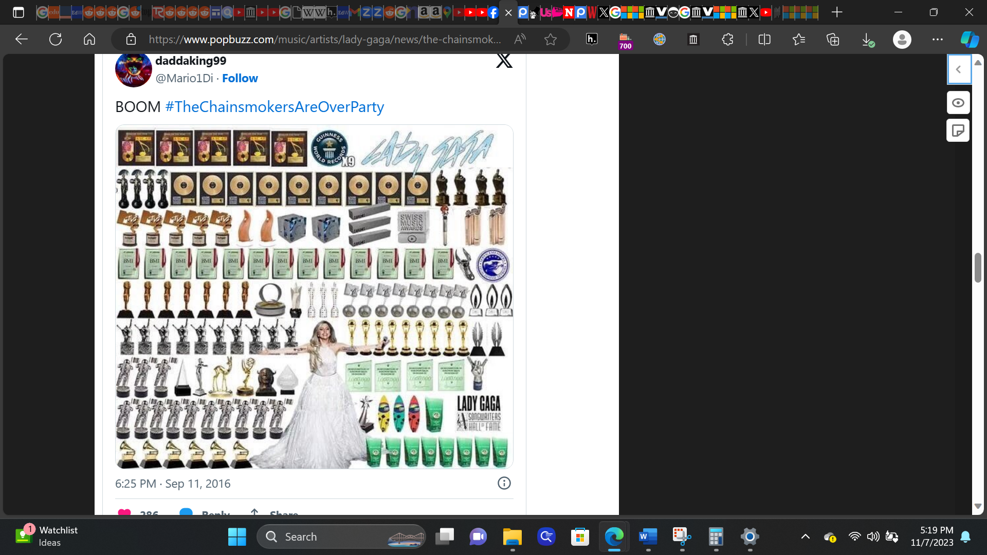This screenshot has width=987, height=555.
Task: Open a new browser tab
Action: pyautogui.click(x=837, y=12)
